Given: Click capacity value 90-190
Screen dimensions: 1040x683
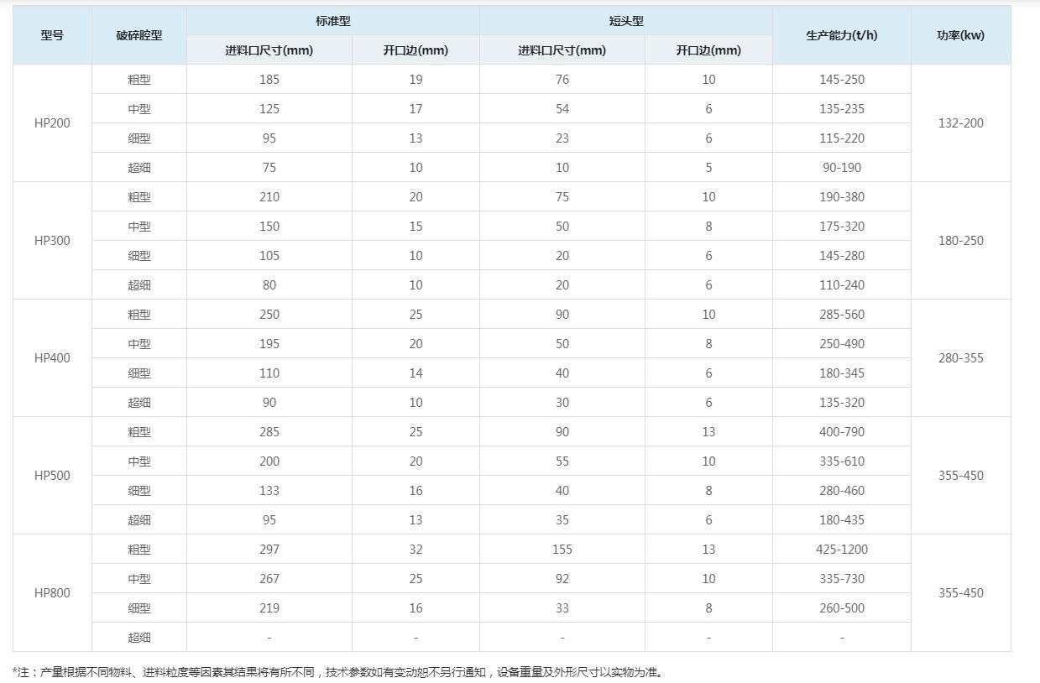Looking at the screenshot, I should coord(842,168).
